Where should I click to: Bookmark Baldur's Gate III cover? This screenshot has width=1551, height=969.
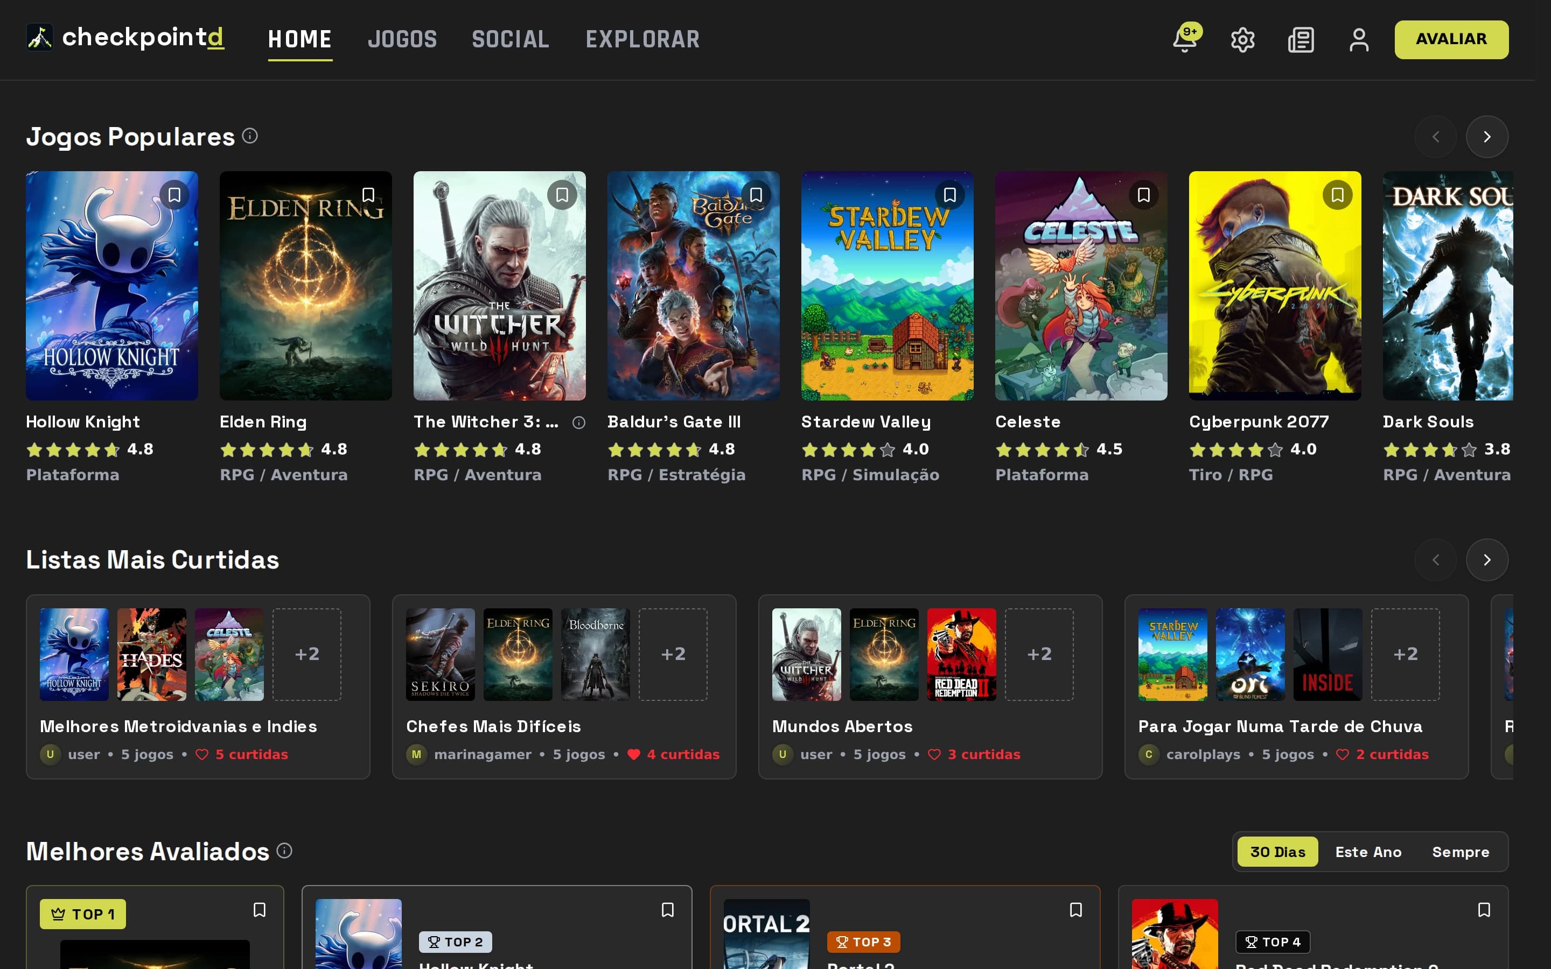coord(756,194)
